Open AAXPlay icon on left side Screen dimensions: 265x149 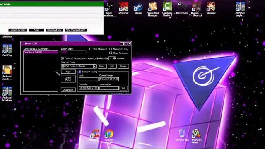tap(7, 50)
